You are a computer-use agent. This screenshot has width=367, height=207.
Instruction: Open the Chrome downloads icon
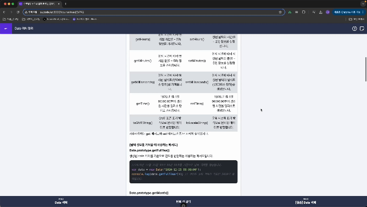point(321,12)
